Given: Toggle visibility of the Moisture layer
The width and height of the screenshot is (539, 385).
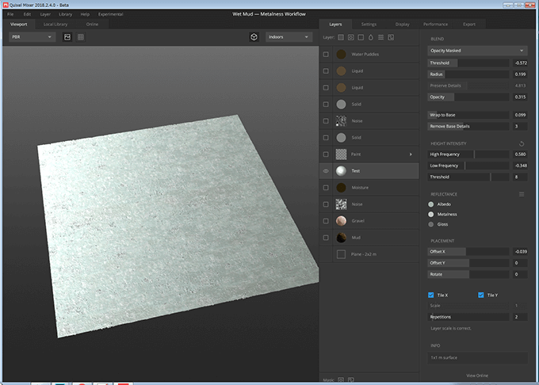Looking at the screenshot, I should click(x=326, y=188).
